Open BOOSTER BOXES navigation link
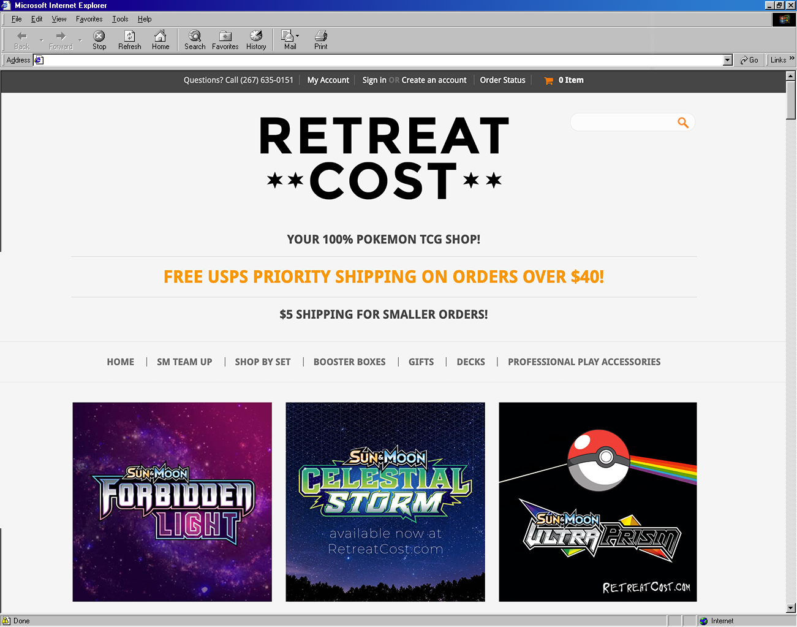 350,362
